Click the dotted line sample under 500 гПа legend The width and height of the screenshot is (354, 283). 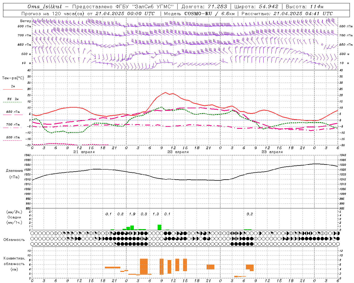[13, 140]
